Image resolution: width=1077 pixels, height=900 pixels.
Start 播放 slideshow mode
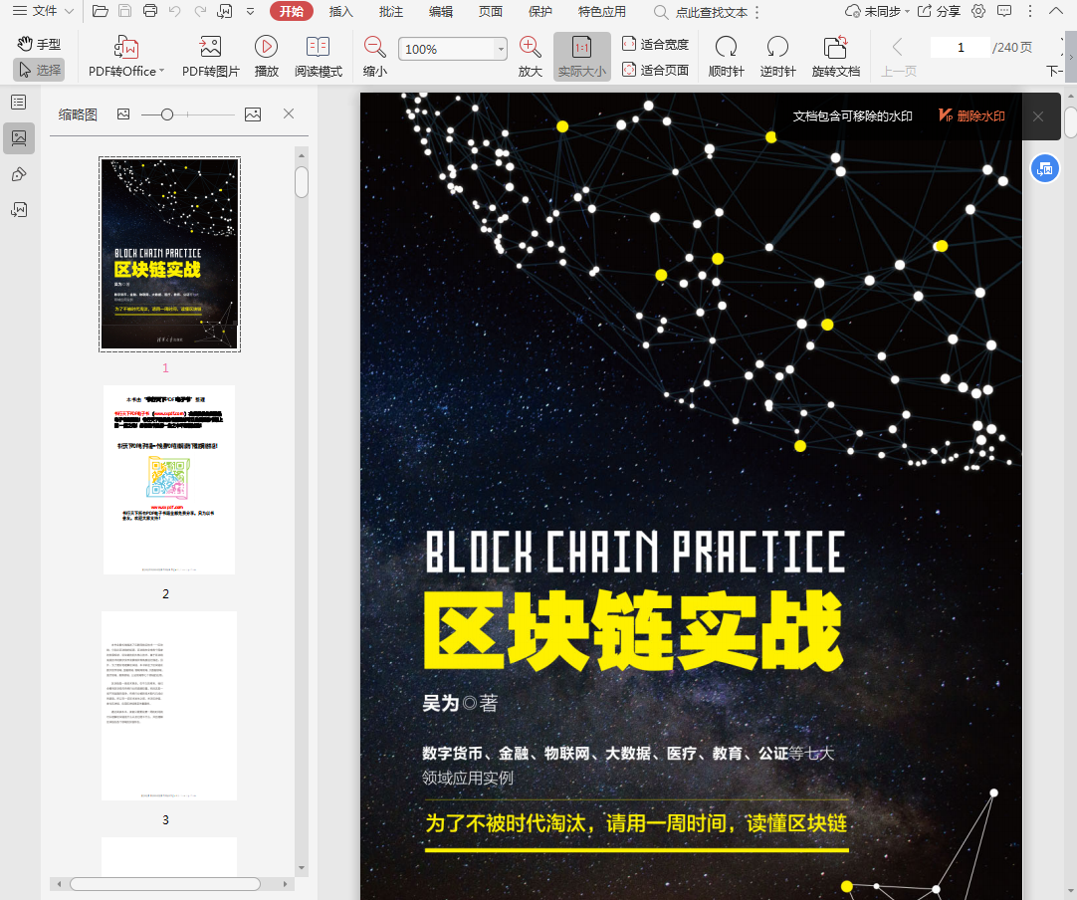coord(267,57)
